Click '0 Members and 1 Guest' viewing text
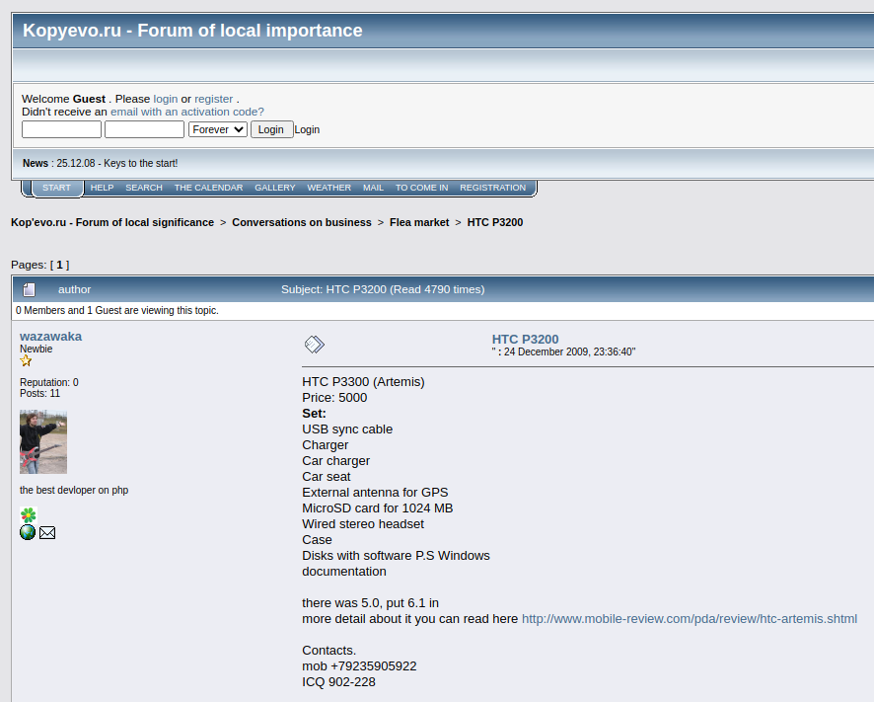 117,310
